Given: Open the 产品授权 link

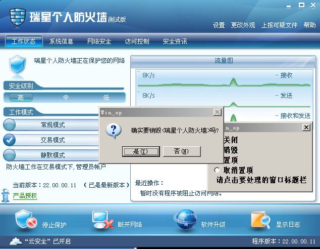Looking at the screenshot, I should (x=25, y=196).
